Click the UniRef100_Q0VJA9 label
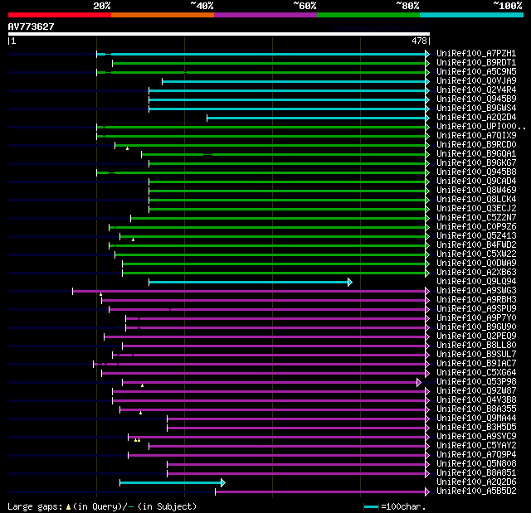The image size is (531, 513). coord(476,81)
